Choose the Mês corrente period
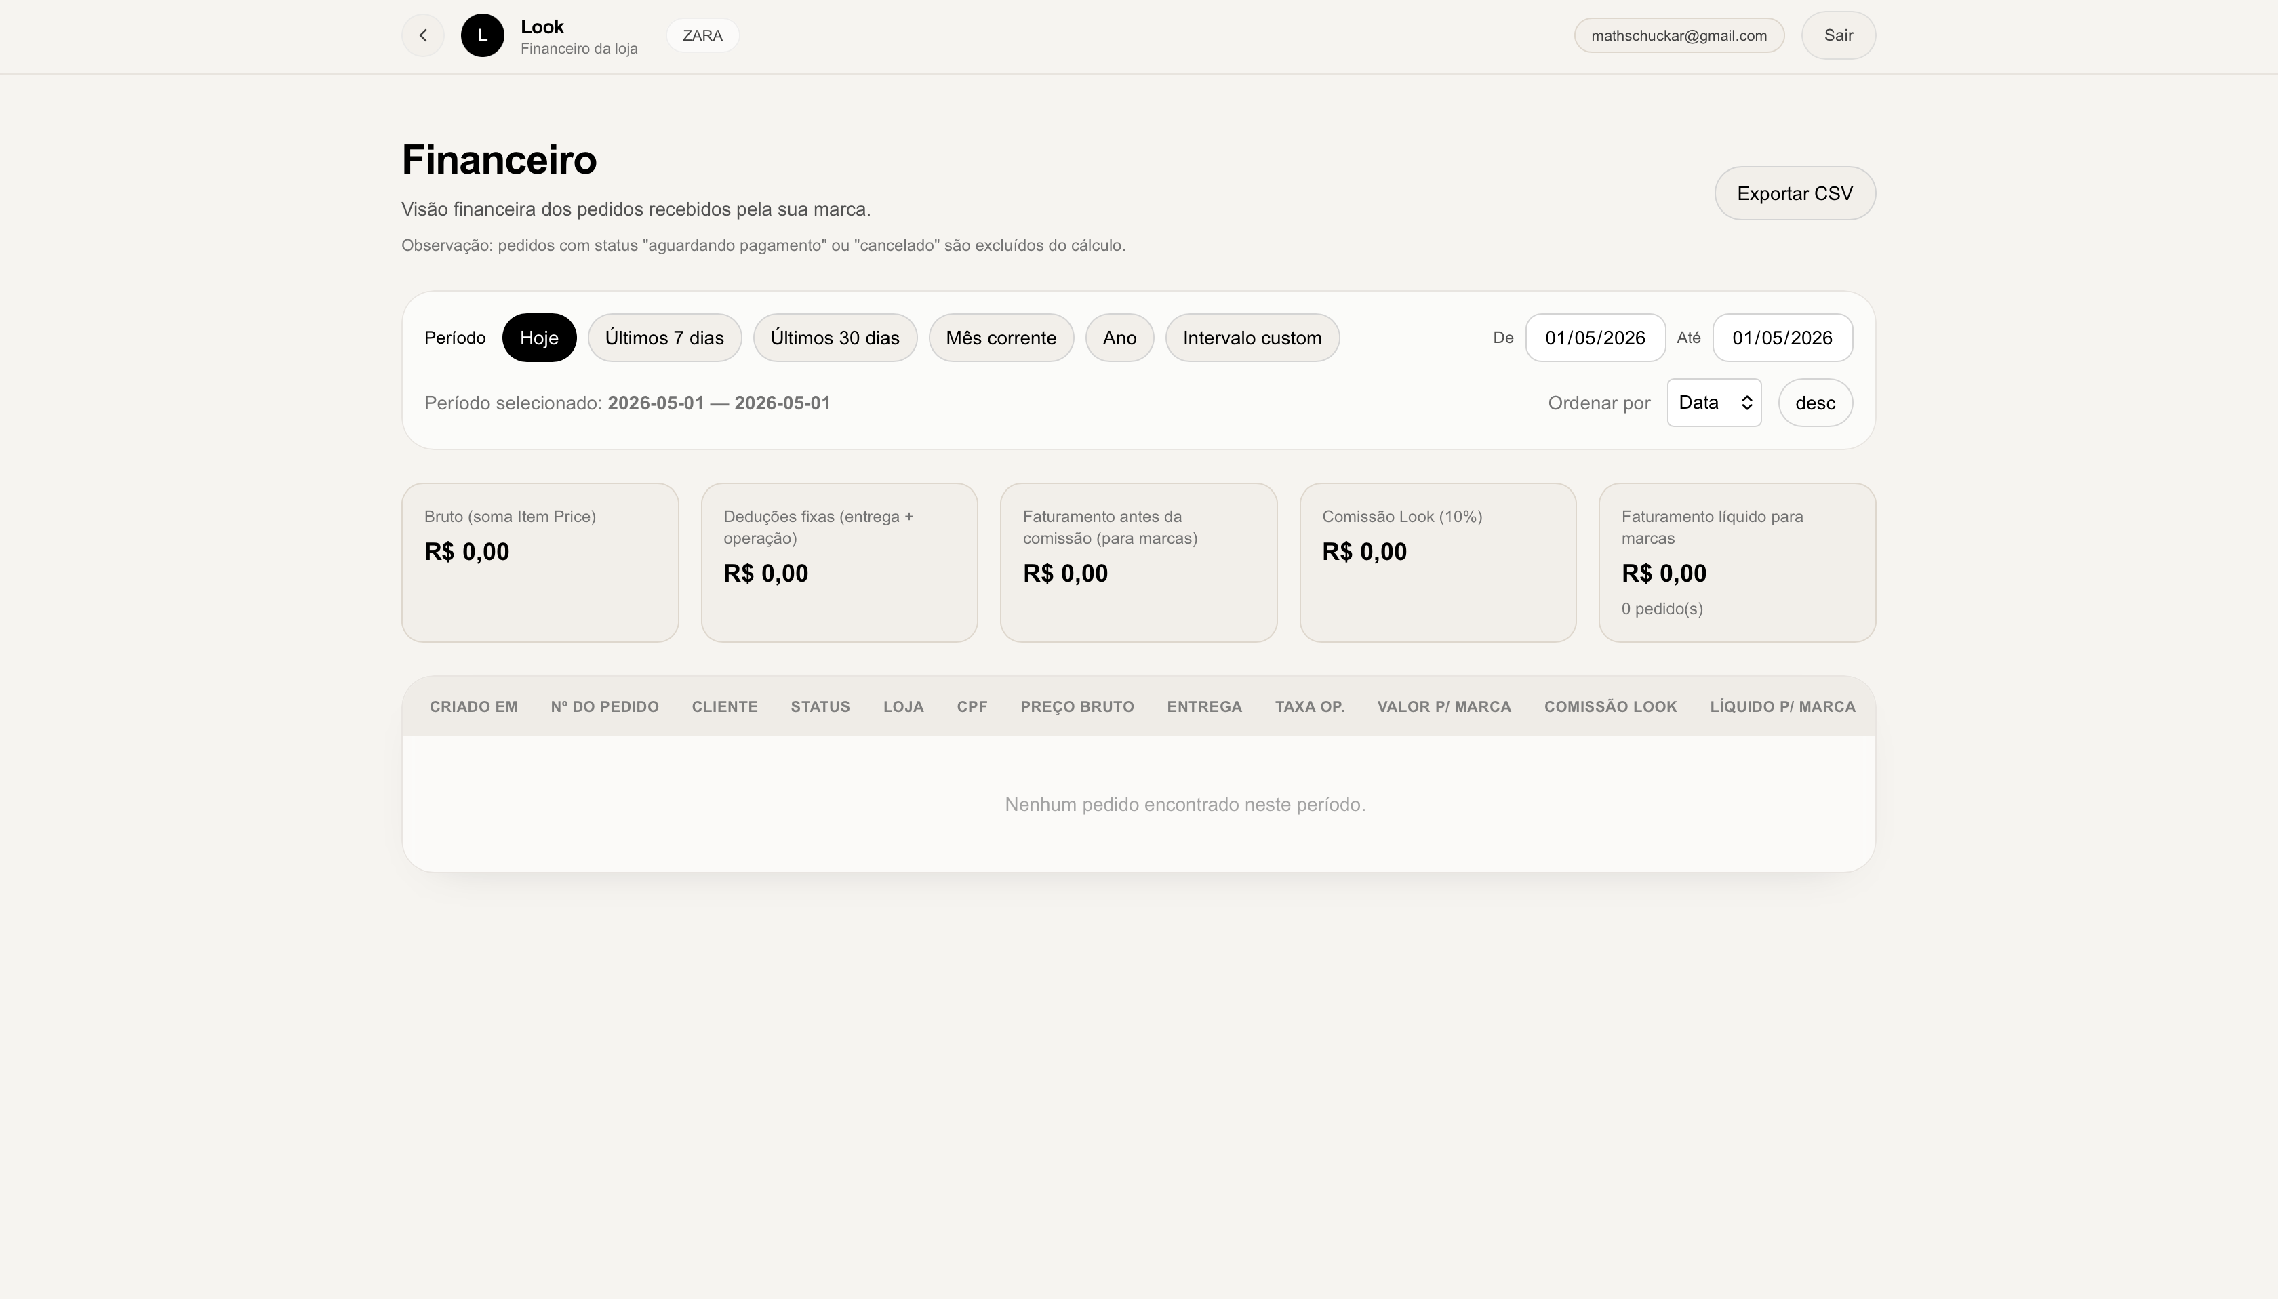 pos(1001,338)
